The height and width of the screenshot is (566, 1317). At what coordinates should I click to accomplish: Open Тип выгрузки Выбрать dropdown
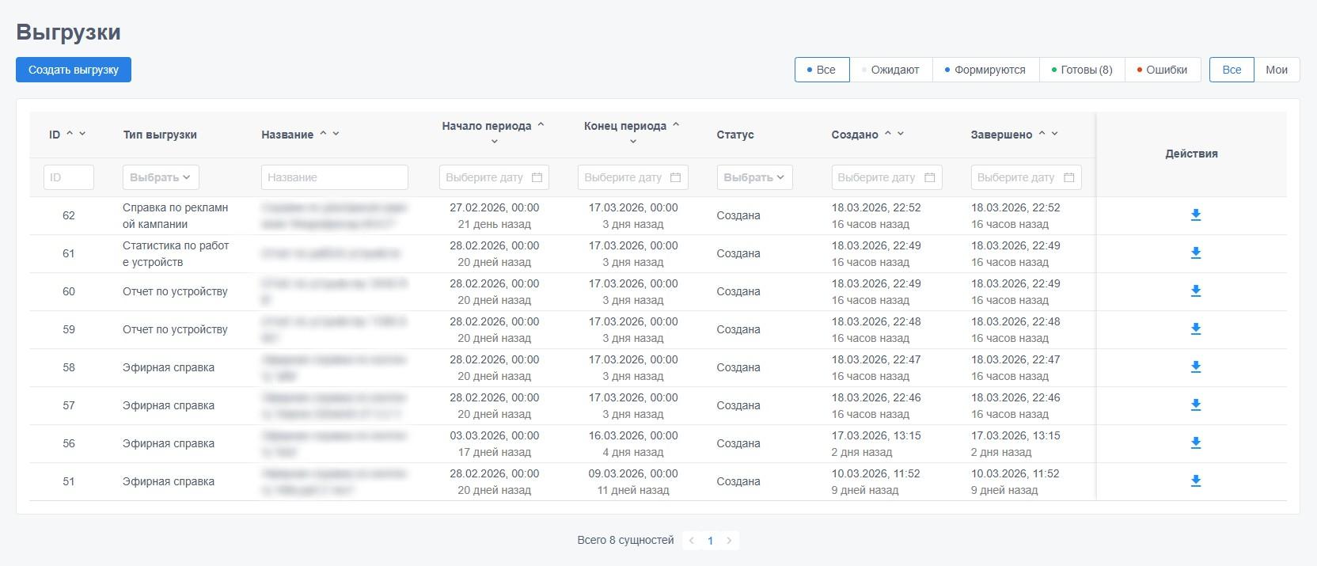(x=161, y=177)
